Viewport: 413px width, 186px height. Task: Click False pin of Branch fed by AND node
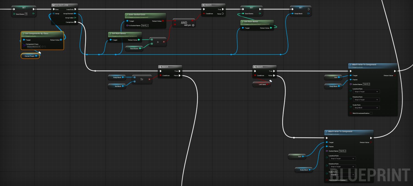point(223,14)
